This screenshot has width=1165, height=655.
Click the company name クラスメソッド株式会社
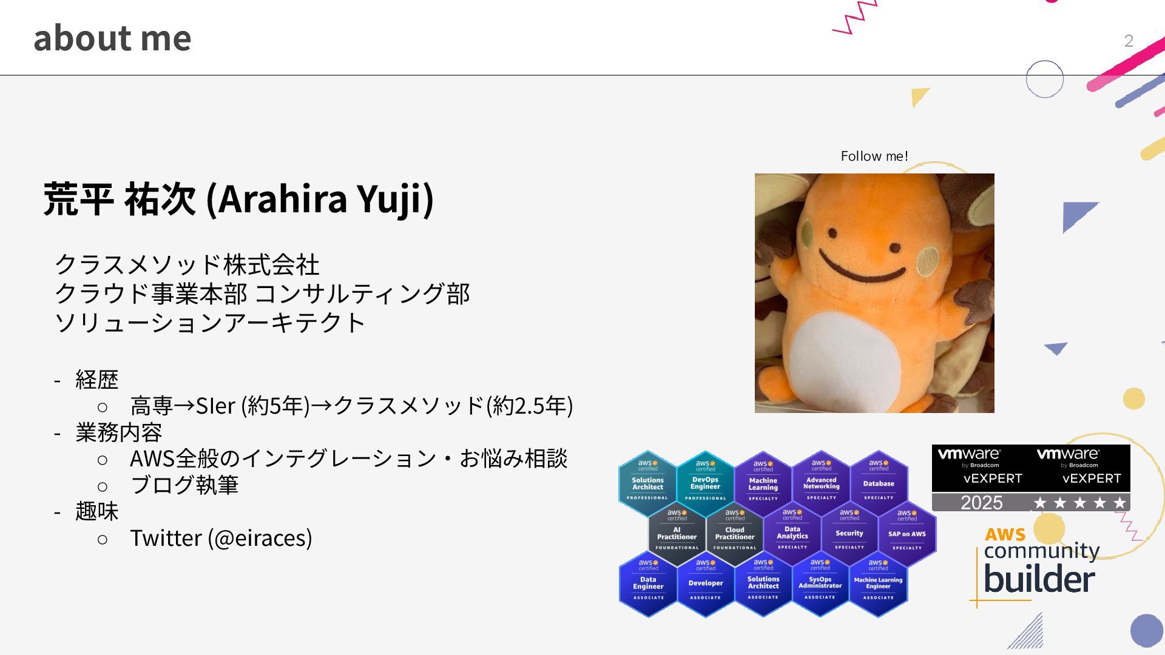point(187,264)
